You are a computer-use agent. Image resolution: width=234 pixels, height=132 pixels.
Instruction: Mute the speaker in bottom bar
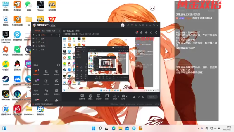click(123, 97)
